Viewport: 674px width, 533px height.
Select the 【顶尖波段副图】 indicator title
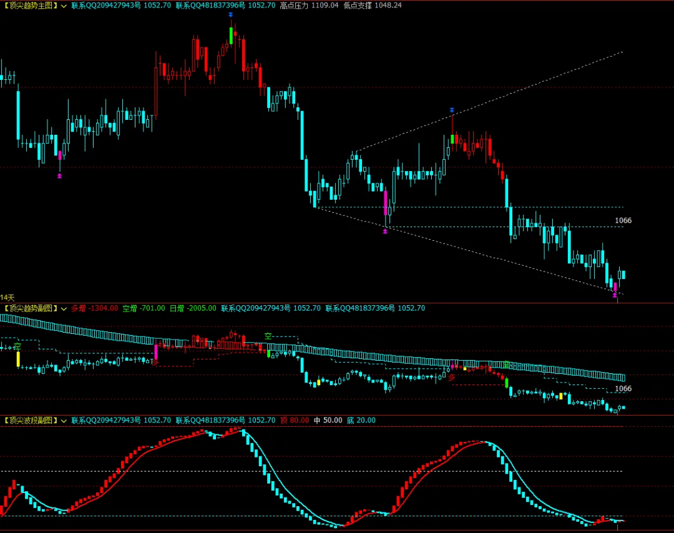tap(30, 421)
